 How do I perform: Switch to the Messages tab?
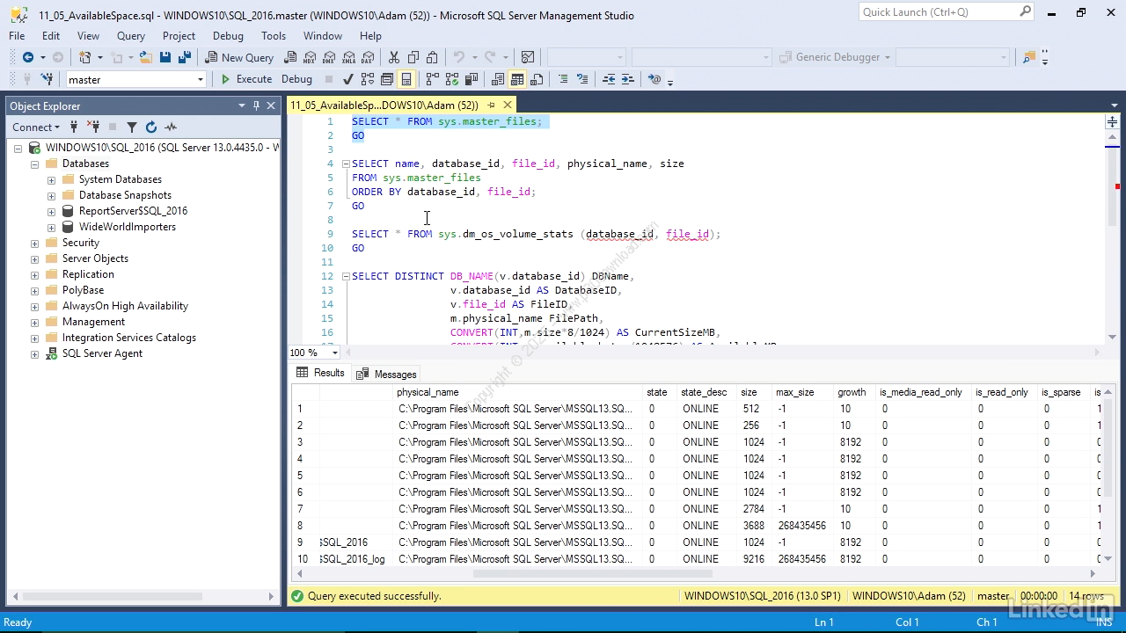[386, 374]
